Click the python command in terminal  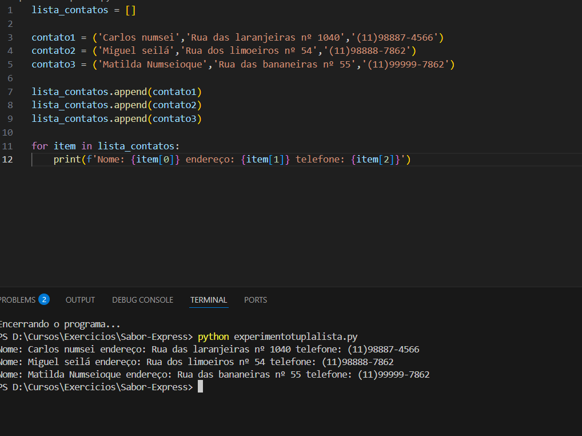214,336
